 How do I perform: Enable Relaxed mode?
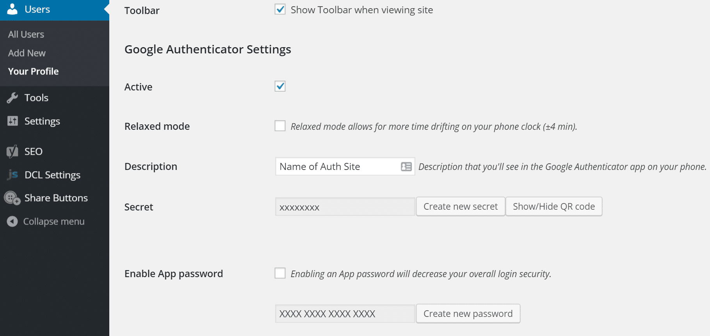point(280,126)
